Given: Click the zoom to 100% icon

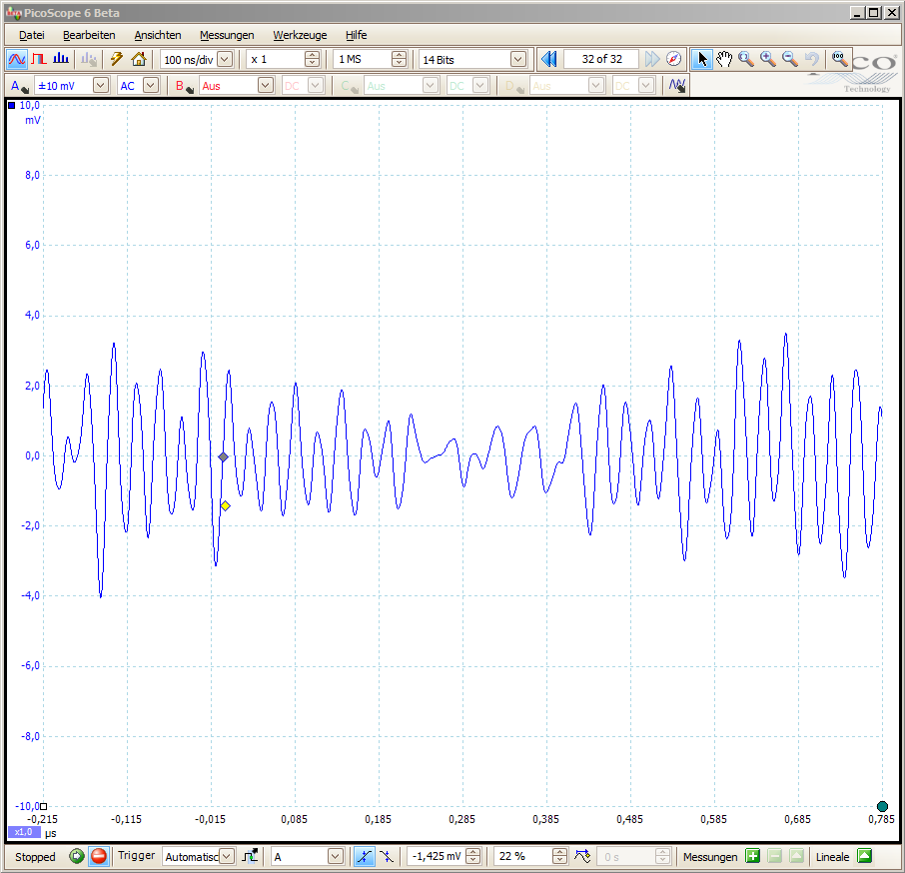Looking at the screenshot, I should [x=839, y=59].
